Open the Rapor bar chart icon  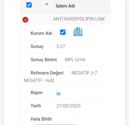[x=58, y=93]
